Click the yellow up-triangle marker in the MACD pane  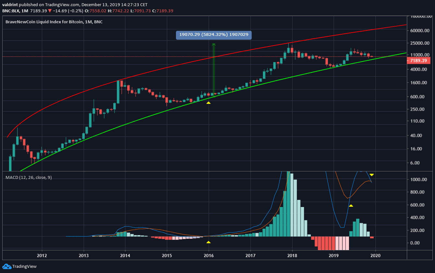[x=351, y=206]
